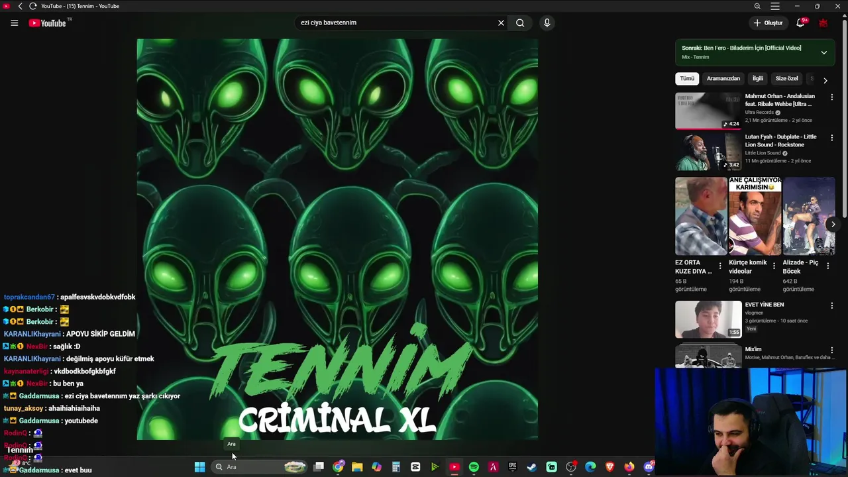The image size is (848, 477).
Task: Open the account avatar menu
Action: [x=823, y=23]
